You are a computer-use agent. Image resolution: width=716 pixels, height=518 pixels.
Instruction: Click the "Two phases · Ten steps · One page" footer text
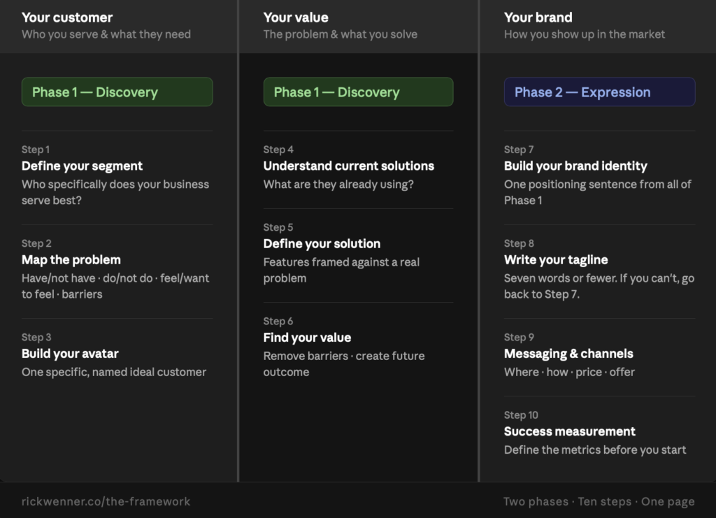599,501
